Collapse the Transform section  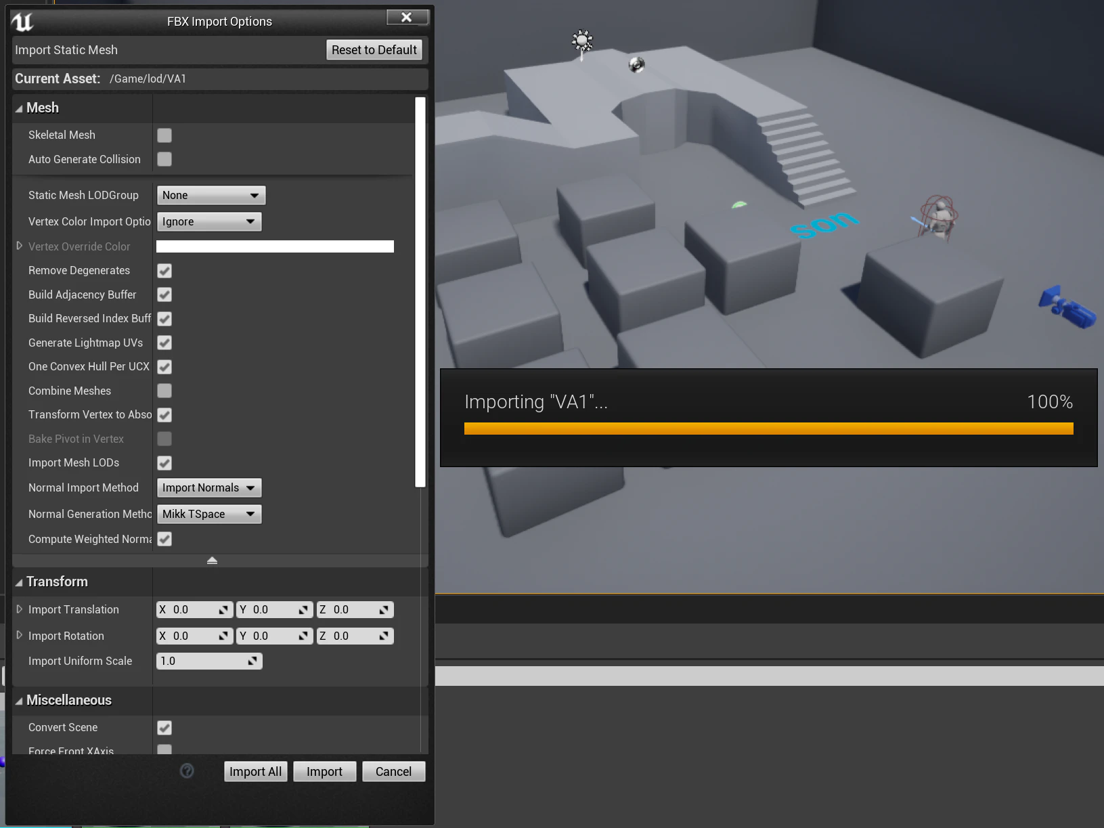[x=19, y=582]
